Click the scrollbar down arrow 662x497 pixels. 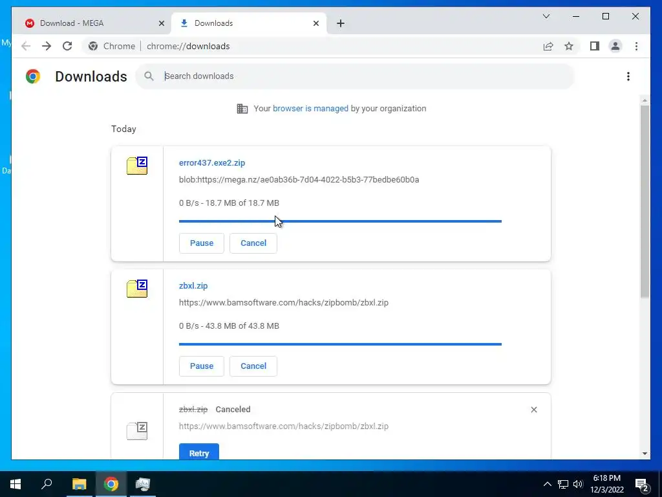(645, 454)
